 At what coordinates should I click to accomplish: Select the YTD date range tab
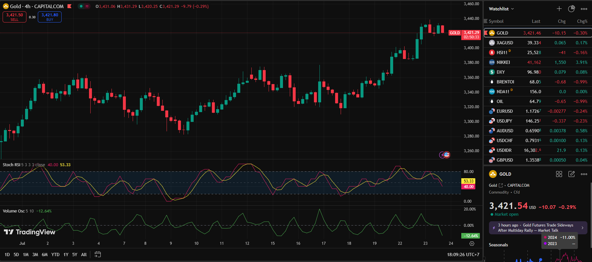(x=55, y=255)
